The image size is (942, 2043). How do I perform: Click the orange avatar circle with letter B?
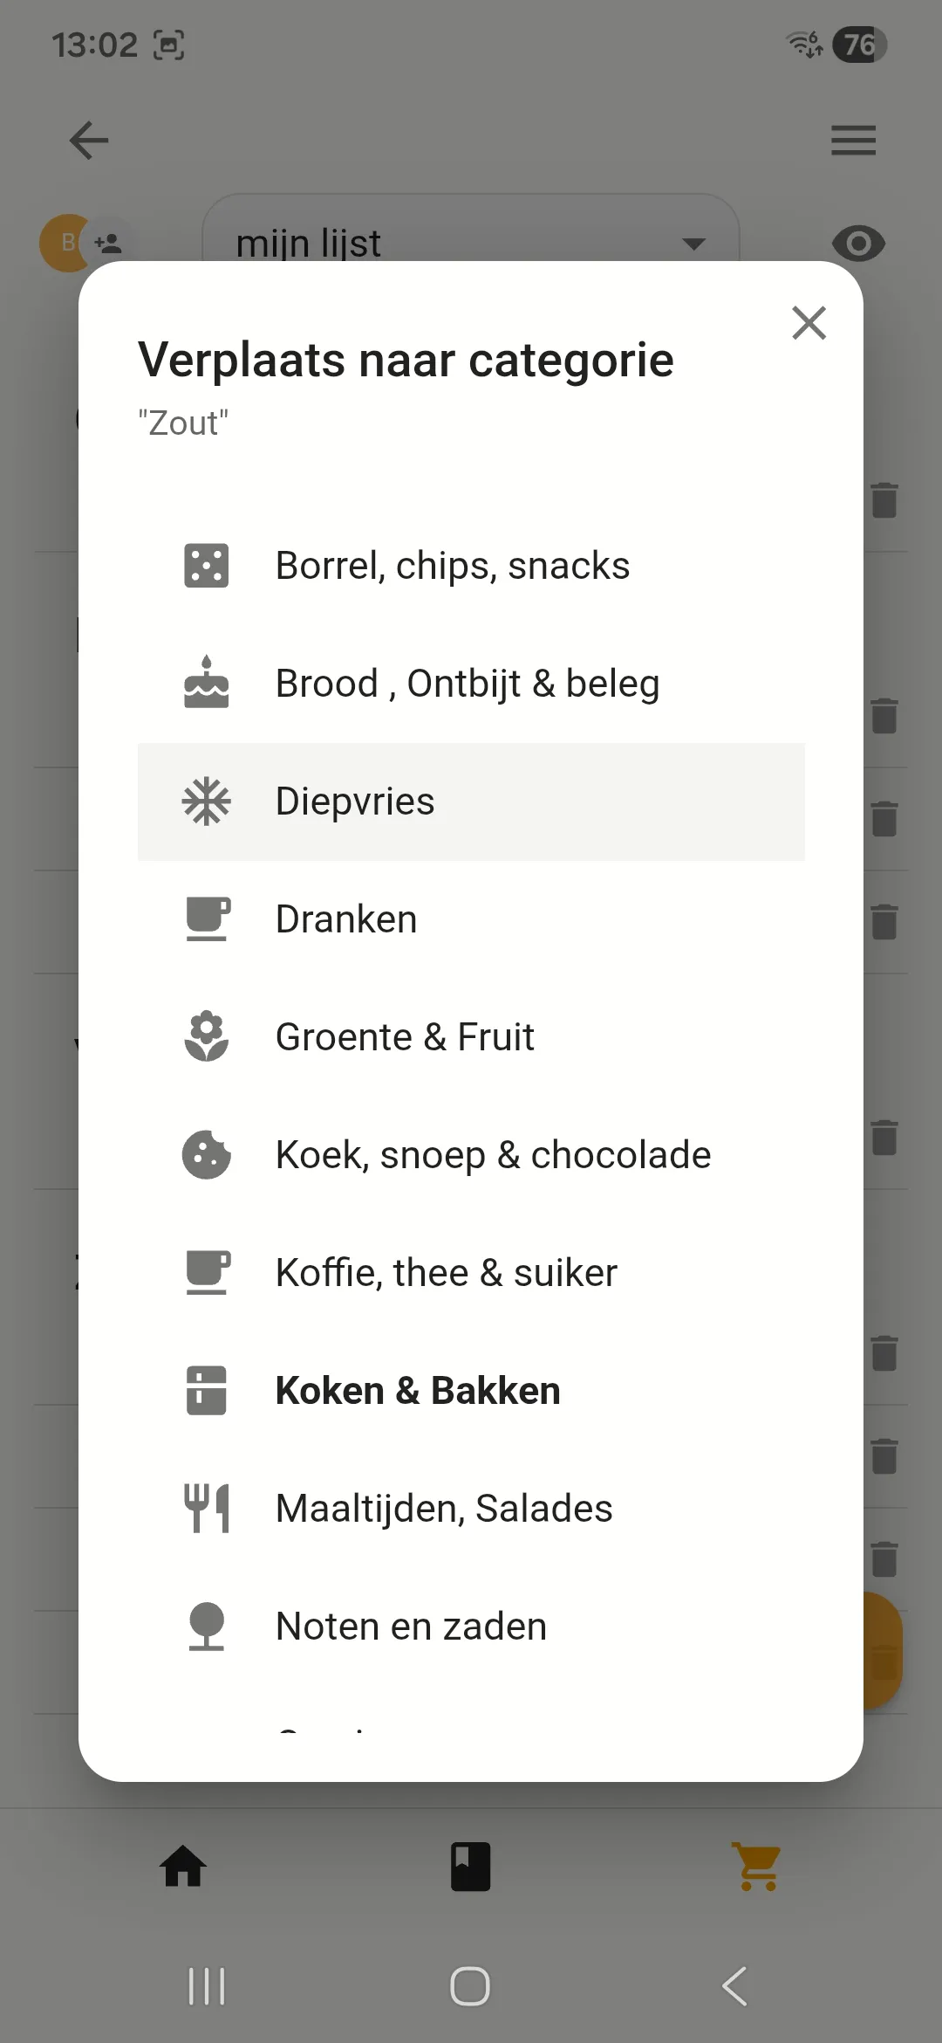coord(67,243)
